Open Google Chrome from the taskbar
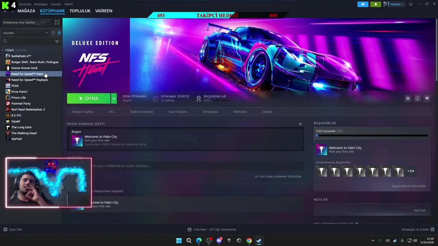 249,241
